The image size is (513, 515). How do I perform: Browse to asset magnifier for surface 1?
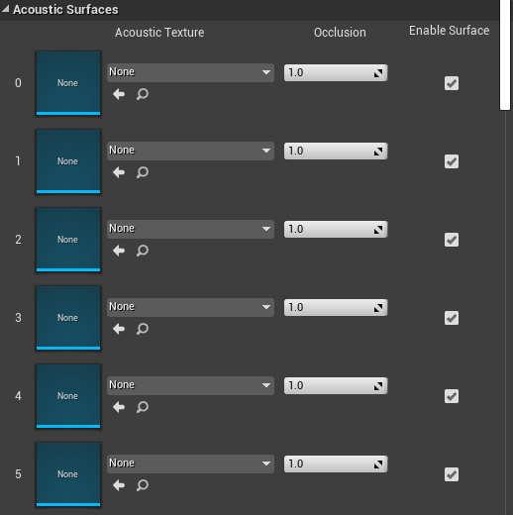(143, 172)
